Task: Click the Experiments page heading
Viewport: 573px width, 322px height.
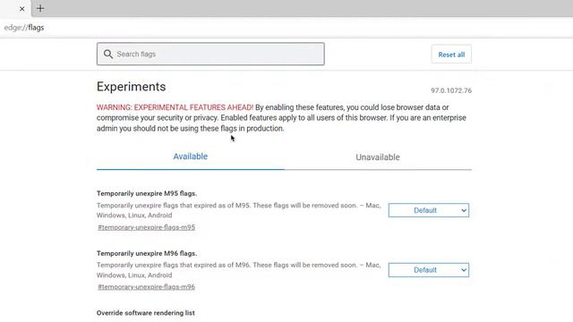Action: tap(132, 87)
